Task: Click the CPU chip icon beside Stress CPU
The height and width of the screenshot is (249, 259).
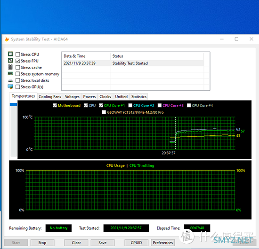Action: coord(10,54)
